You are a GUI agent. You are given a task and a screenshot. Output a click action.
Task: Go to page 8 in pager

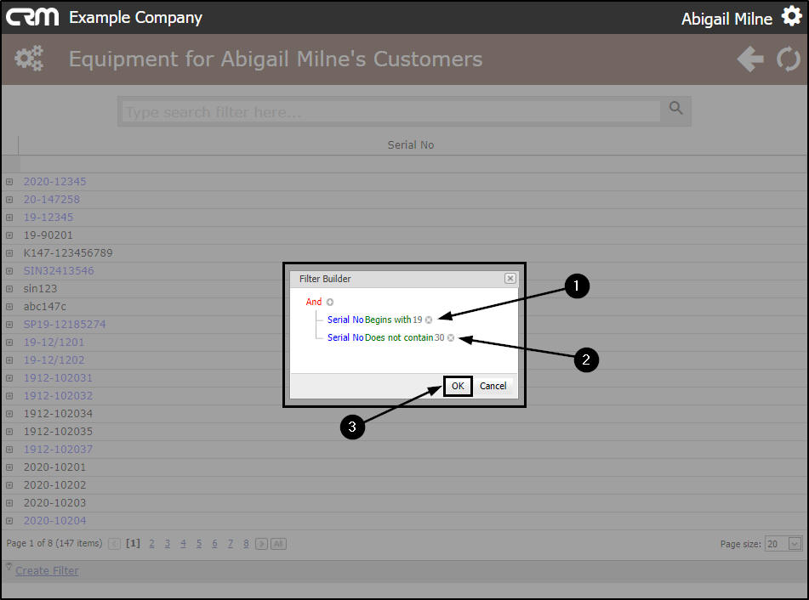click(246, 544)
